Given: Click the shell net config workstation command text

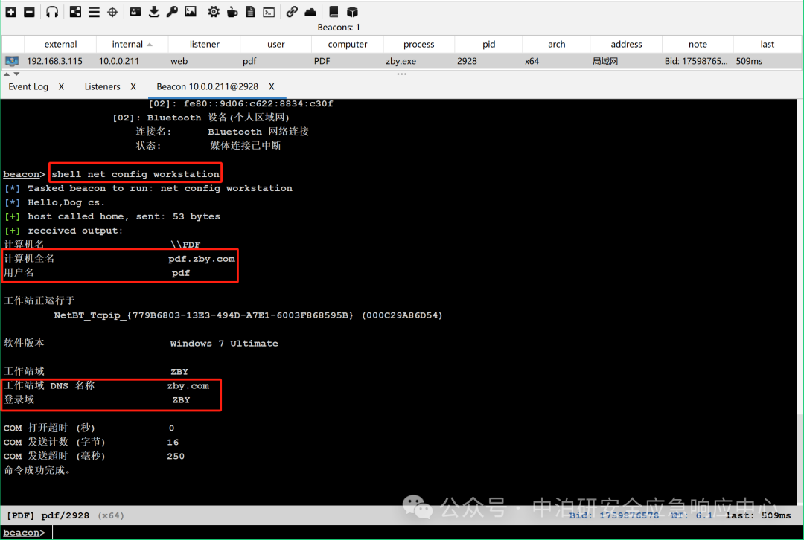Looking at the screenshot, I should tap(135, 174).
